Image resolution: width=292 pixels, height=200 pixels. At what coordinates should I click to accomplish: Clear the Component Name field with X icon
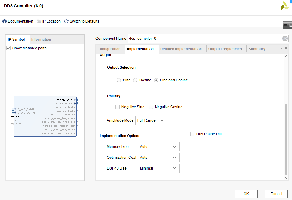(x=285, y=39)
